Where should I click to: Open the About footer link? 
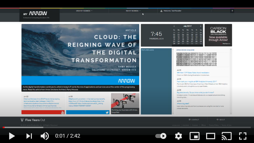(221, 120)
